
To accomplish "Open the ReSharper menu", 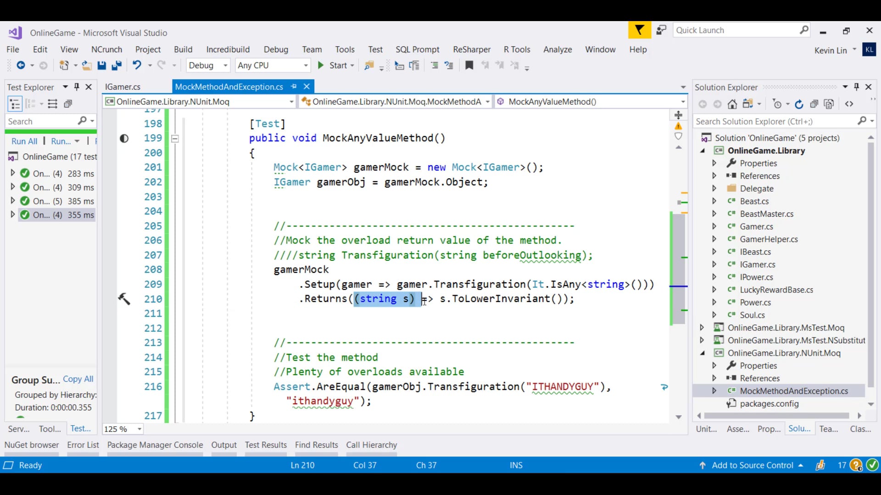I will click(471, 49).
